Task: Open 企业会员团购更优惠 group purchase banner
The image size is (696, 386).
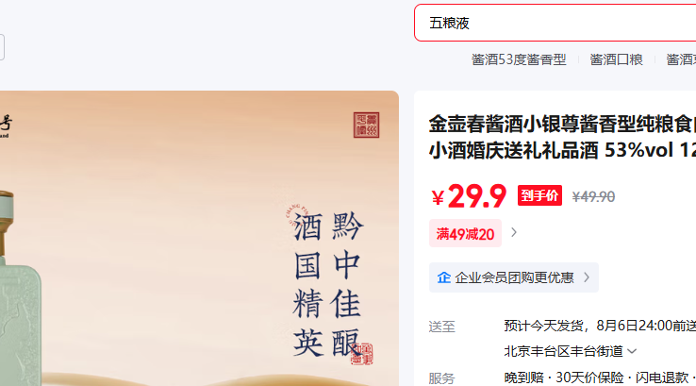Action: (514, 277)
